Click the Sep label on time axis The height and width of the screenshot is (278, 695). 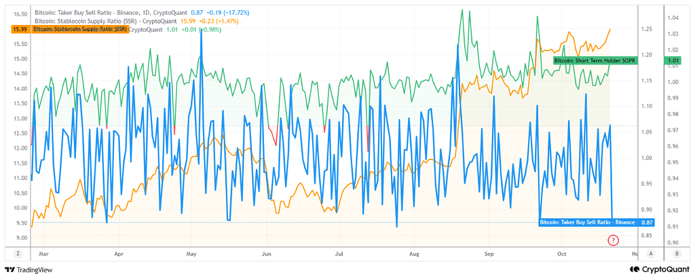489,254
